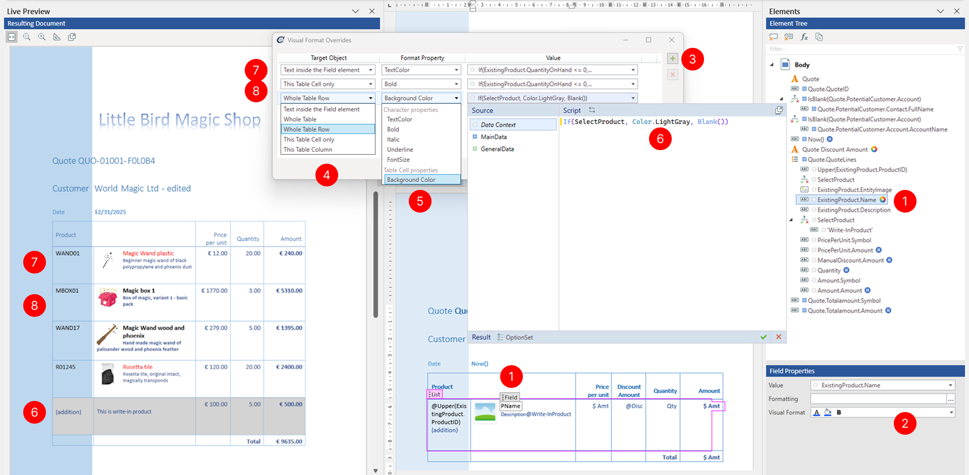Select ExistingProduct.Name in the Element Tree
The height and width of the screenshot is (475, 969).
click(x=847, y=199)
